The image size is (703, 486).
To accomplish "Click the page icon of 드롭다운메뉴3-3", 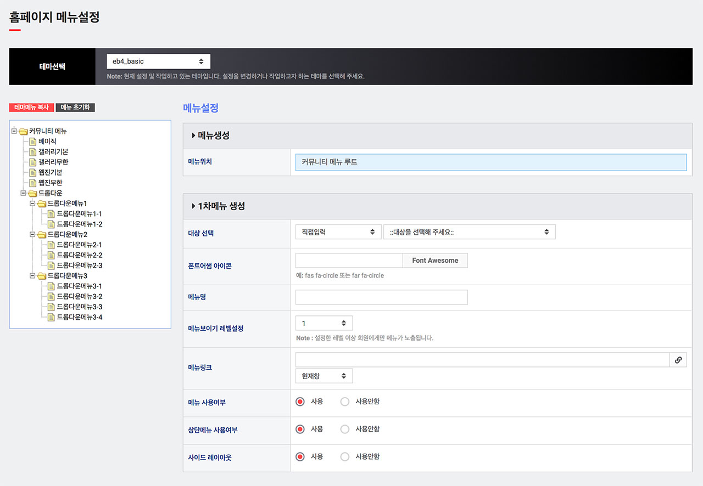I will point(52,307).
